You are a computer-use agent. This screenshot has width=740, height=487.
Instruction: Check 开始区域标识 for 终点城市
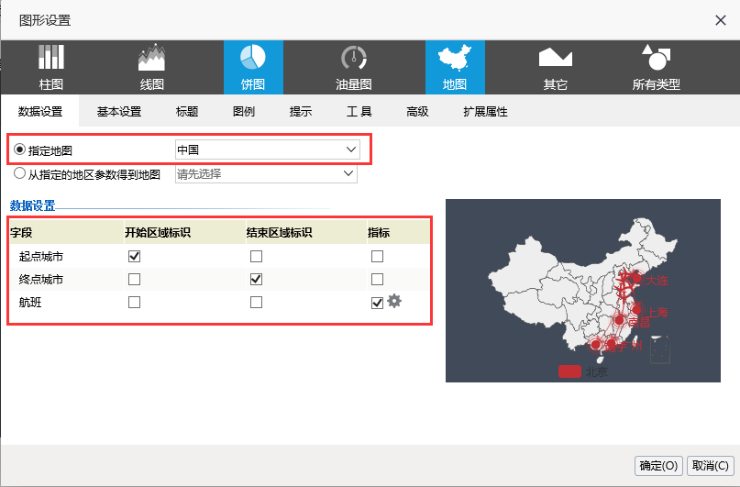tap(135, 280)
